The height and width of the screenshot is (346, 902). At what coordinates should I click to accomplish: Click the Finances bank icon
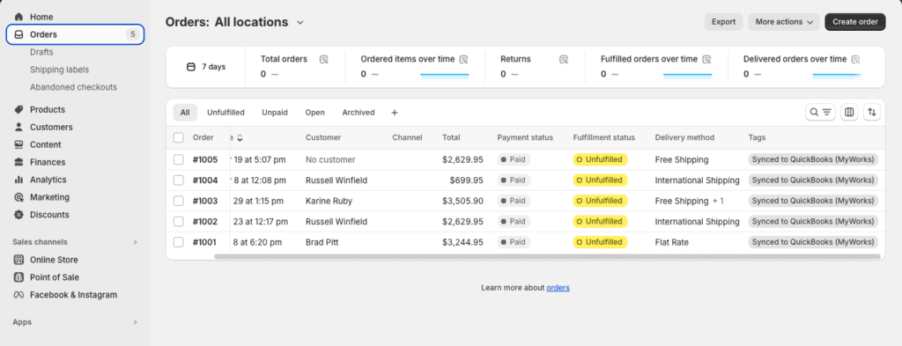point(19,162)
